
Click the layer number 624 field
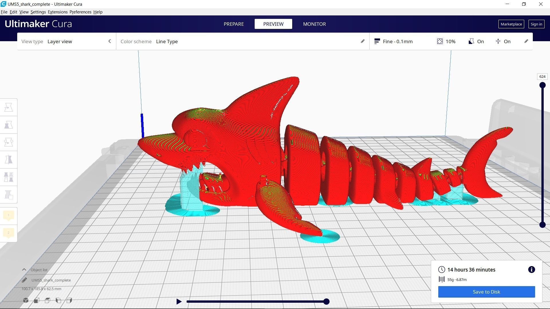pos(542,76)
